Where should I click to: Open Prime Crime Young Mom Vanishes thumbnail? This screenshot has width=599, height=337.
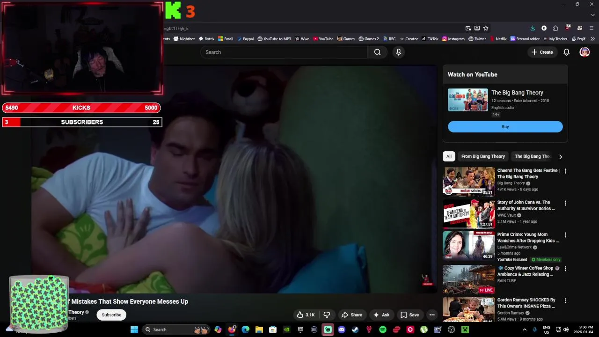468,245
